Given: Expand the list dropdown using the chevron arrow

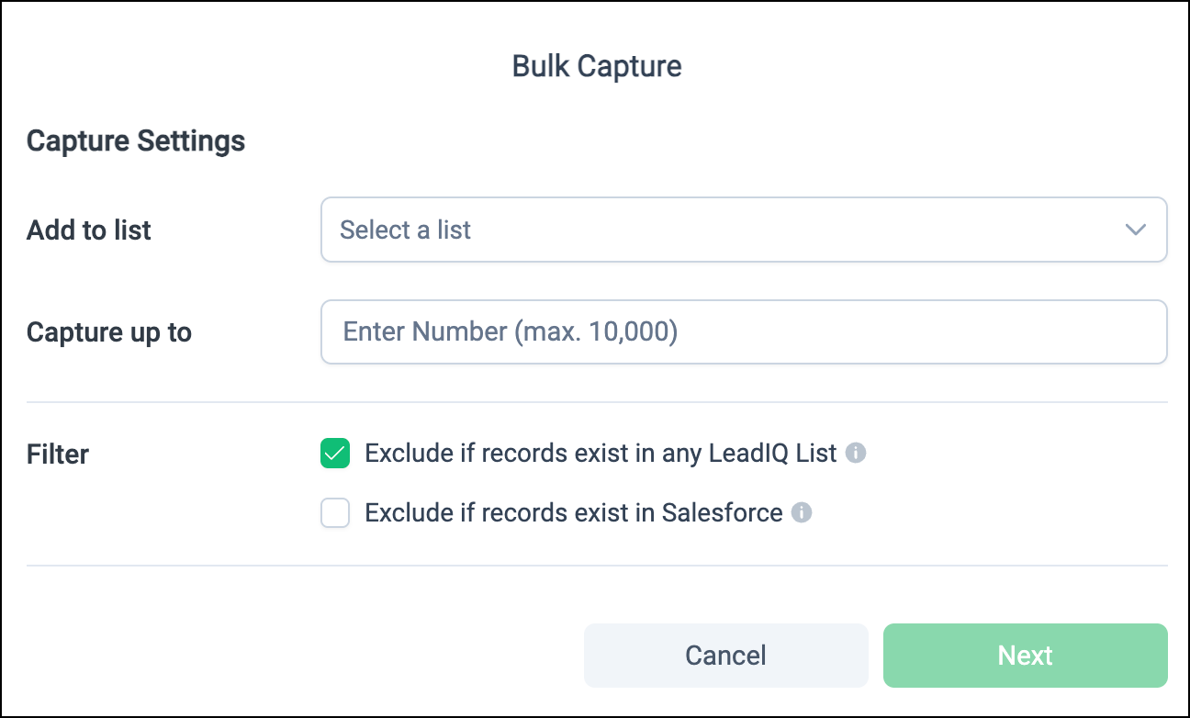Looking at the screenshot, I should (x=1136, y=230).
